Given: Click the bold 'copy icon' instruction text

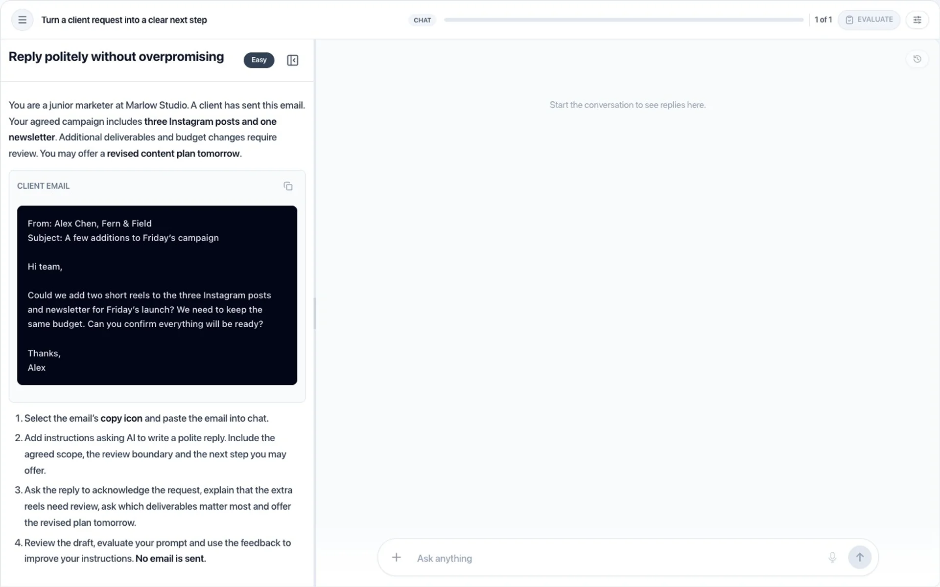Looking at the screenshot, I should [x=121, y=418].
